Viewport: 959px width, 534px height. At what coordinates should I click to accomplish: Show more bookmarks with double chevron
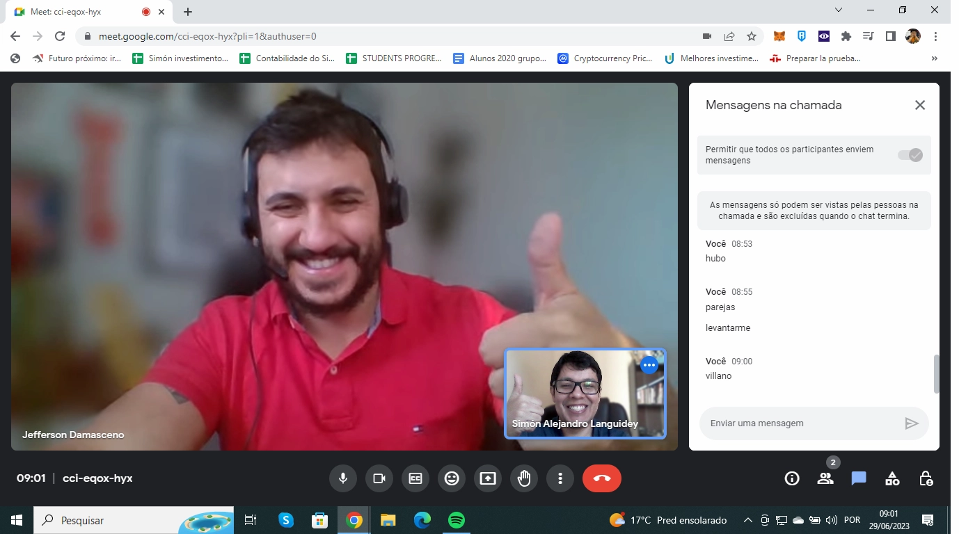pyautogui.click(x=934, y=58)
